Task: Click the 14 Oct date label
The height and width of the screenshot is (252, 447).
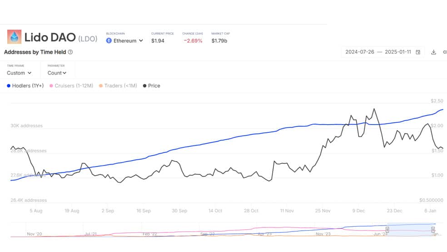Action: [x=215, y=211]
